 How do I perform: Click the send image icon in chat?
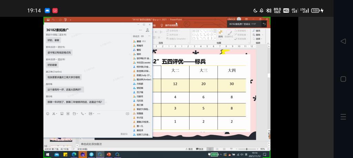tap(62, 113)
